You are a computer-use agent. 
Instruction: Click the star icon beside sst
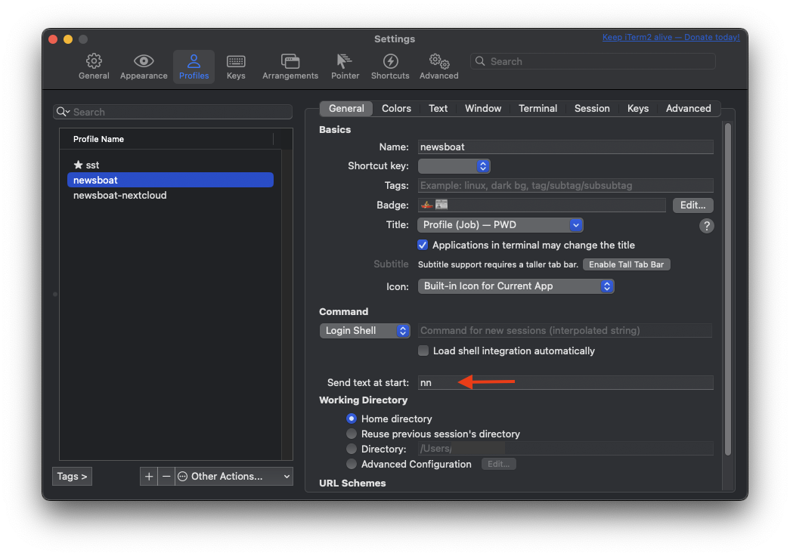(78, 165)
